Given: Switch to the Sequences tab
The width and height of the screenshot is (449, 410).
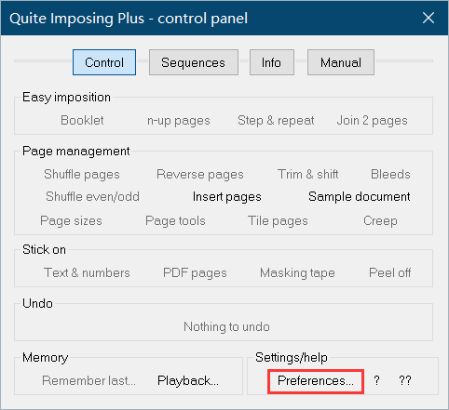Looking at the screenshot, I should pos(194,62).
